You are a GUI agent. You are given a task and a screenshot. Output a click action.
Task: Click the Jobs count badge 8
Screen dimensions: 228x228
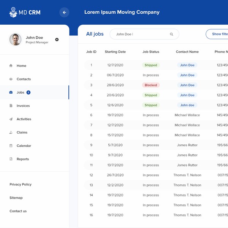pyautogui.click(x=28, y=92)
